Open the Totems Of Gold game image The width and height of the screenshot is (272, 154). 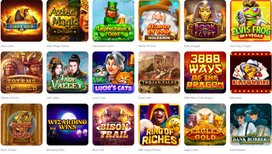click(22, 72)
